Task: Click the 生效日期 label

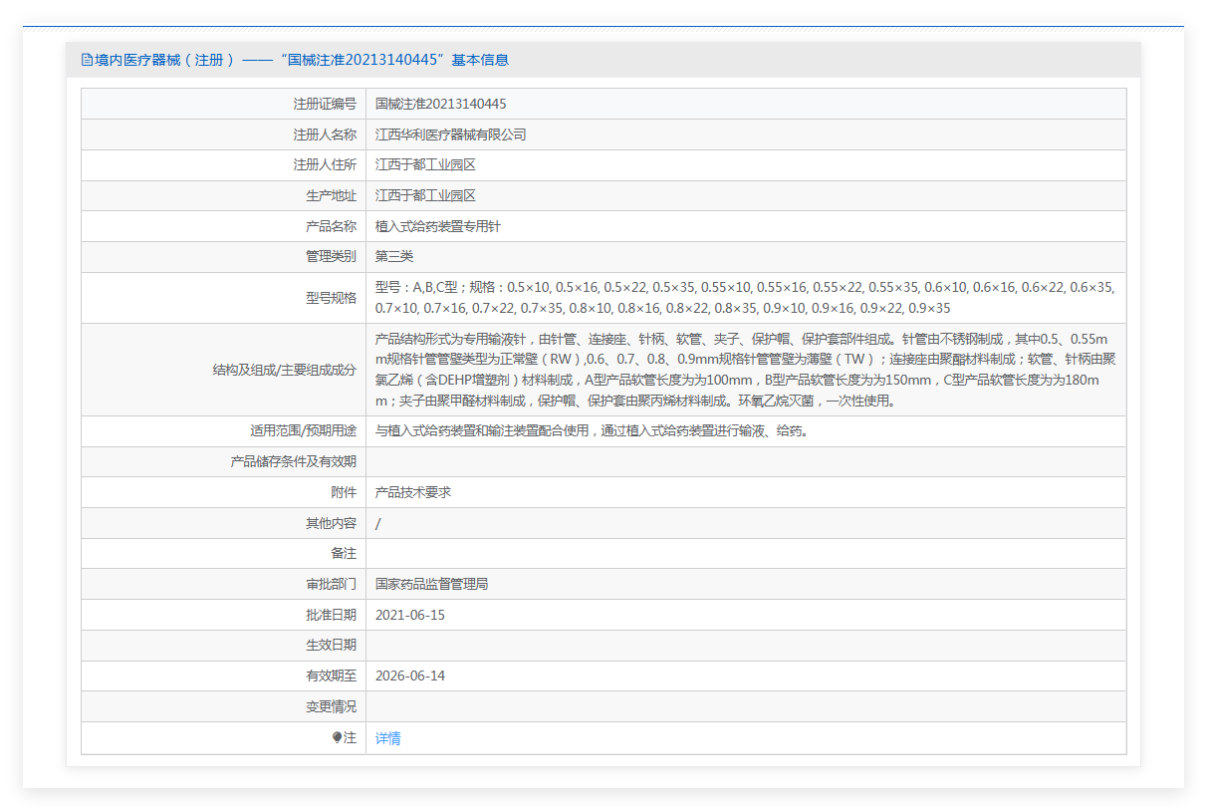Action: (x=331, y=646)
